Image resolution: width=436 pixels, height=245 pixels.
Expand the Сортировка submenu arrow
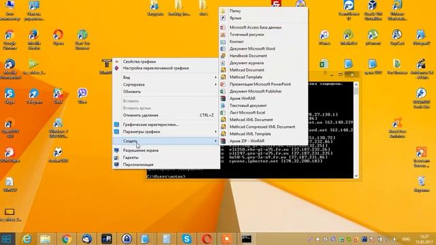click(x=215, y=84)
